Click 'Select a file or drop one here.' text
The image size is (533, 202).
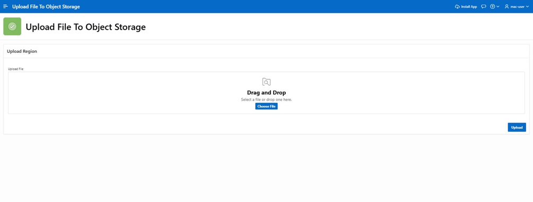[266, 99]
